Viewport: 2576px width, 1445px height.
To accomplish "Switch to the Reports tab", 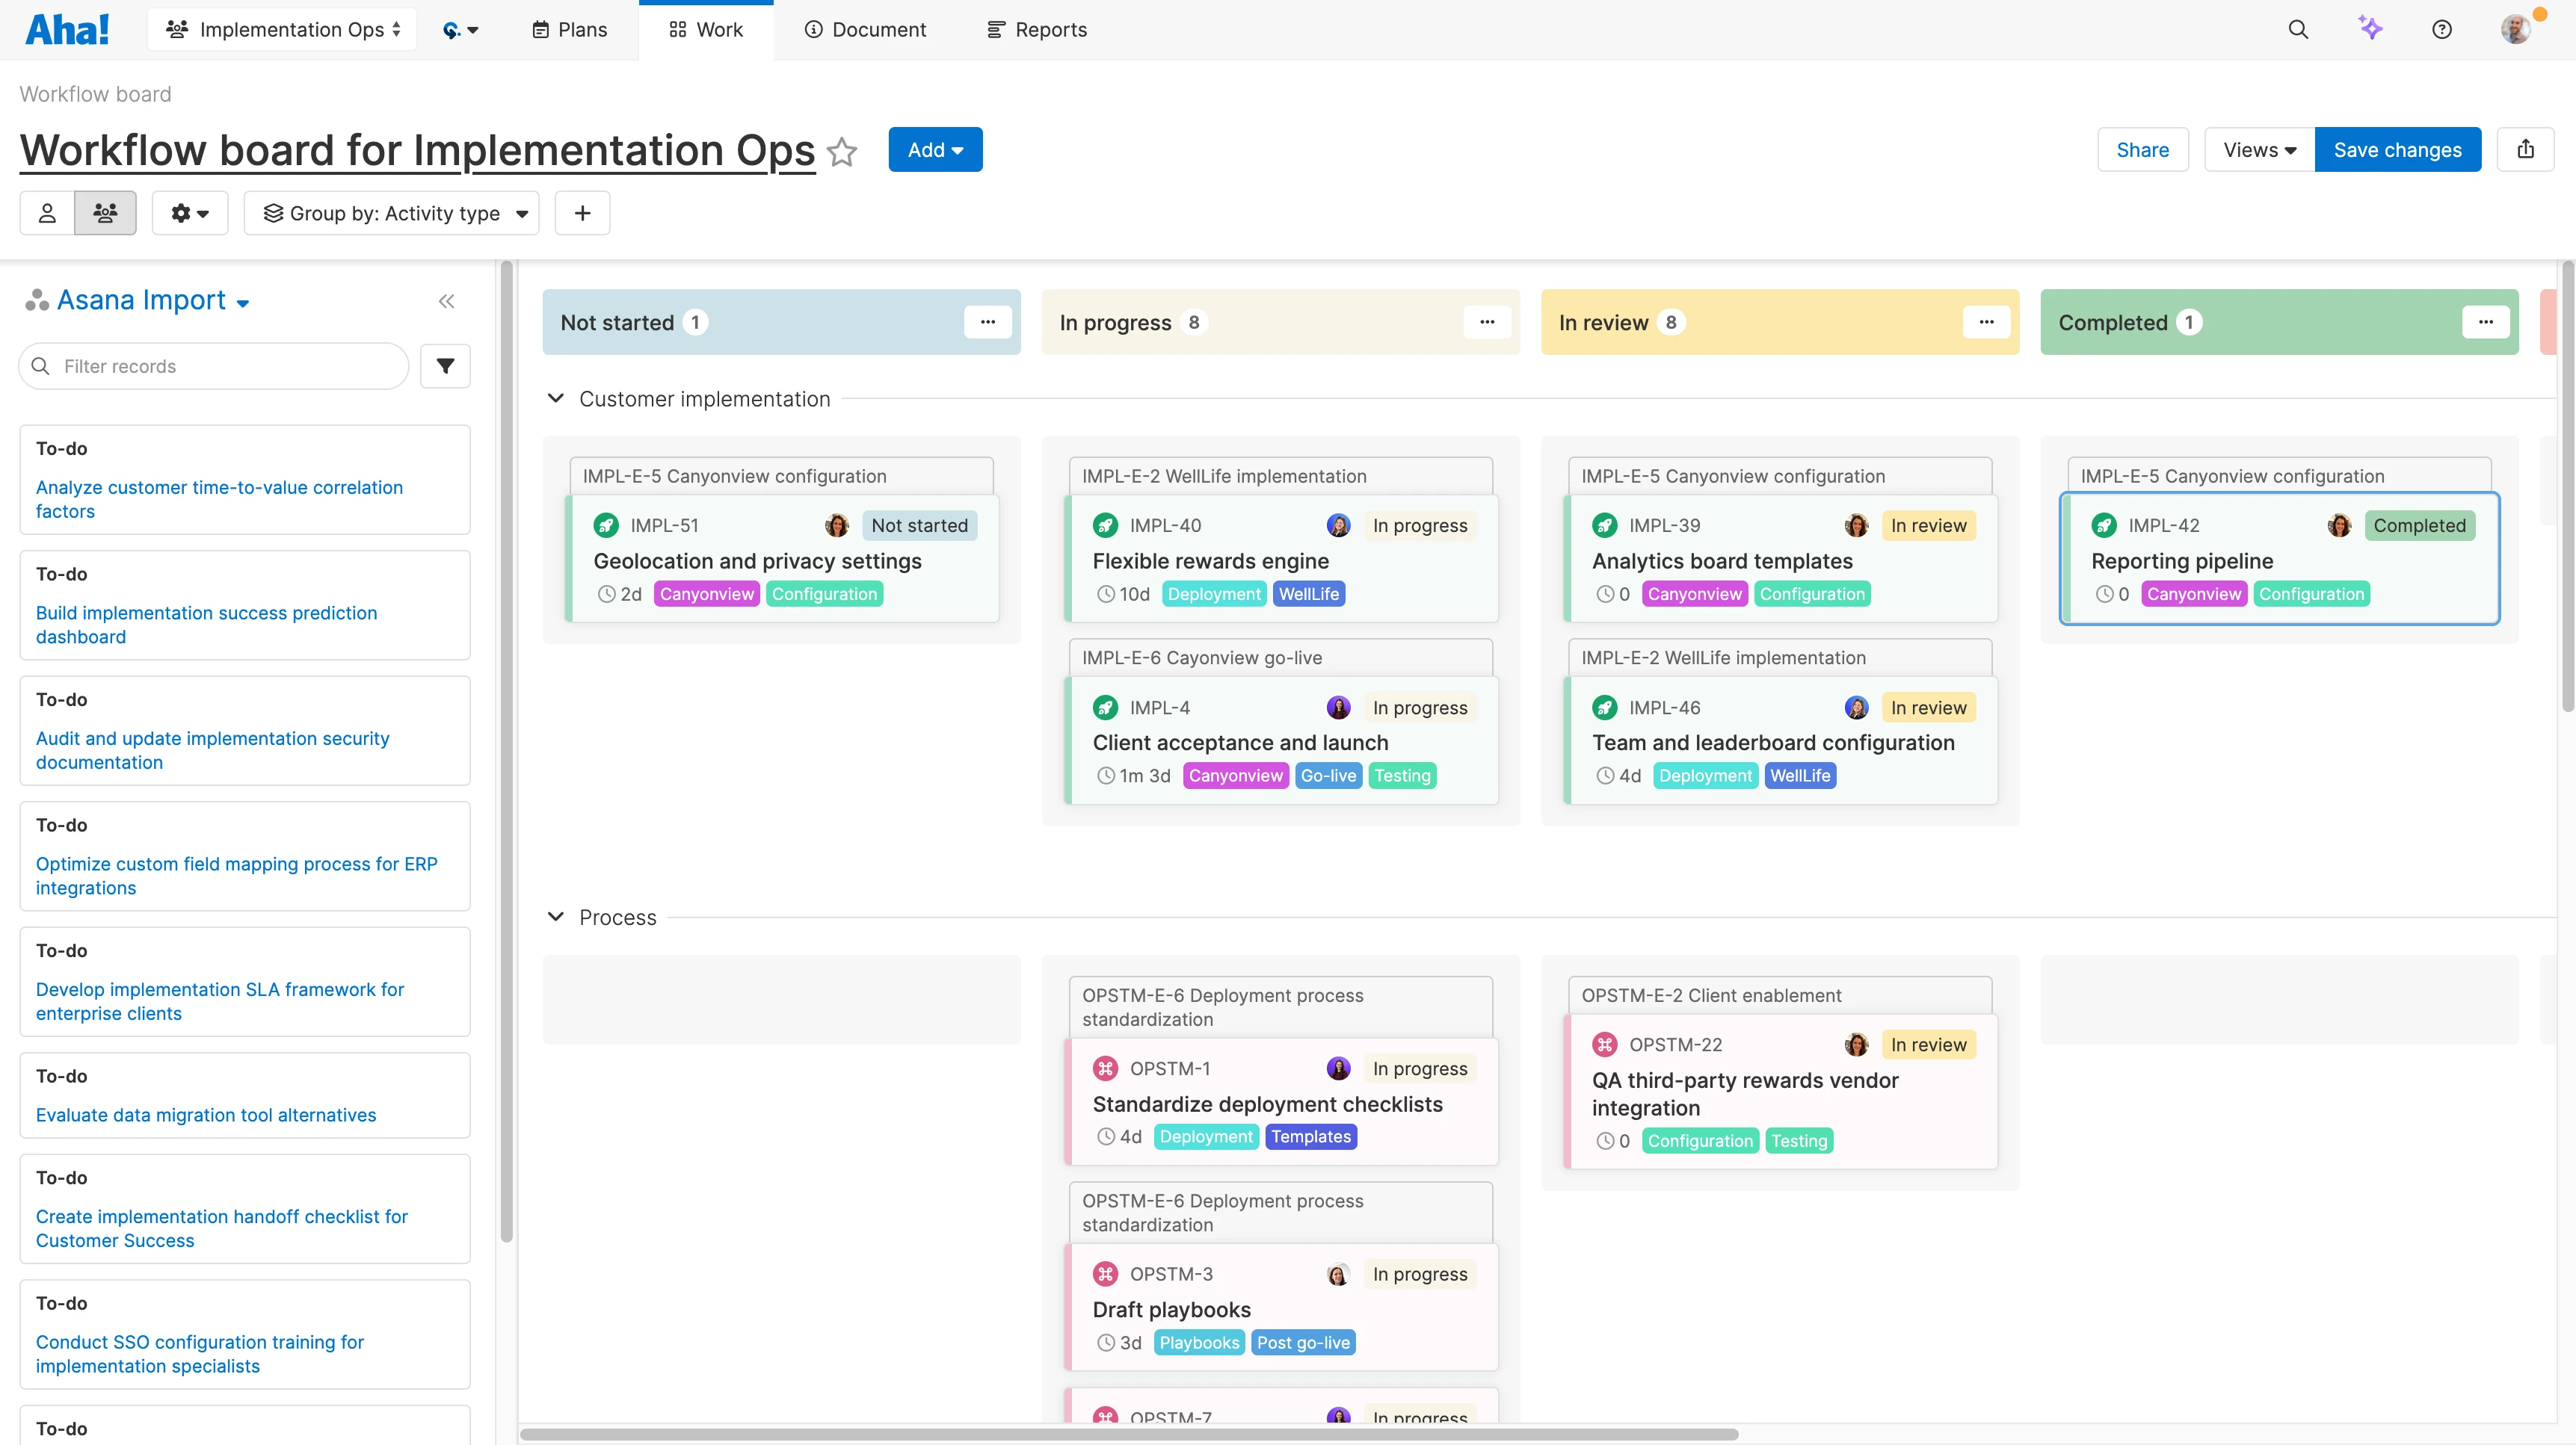I will coord(1036,29).
